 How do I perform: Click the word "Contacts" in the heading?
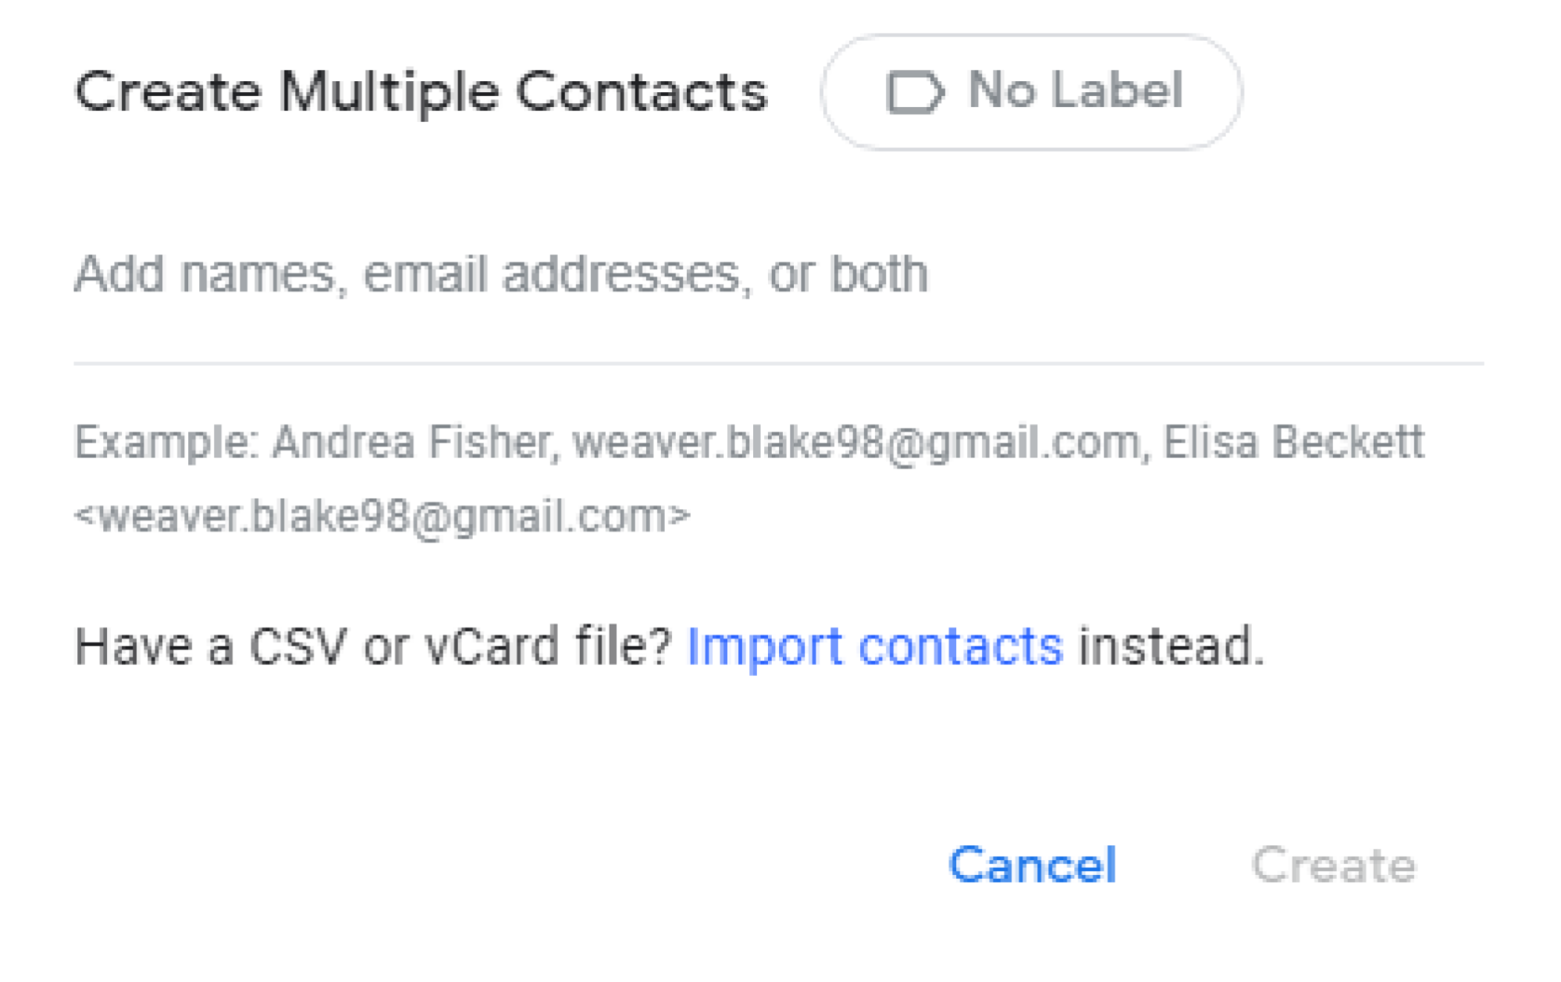tap(642, 93)
